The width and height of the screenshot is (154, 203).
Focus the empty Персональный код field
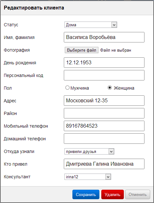104,75
